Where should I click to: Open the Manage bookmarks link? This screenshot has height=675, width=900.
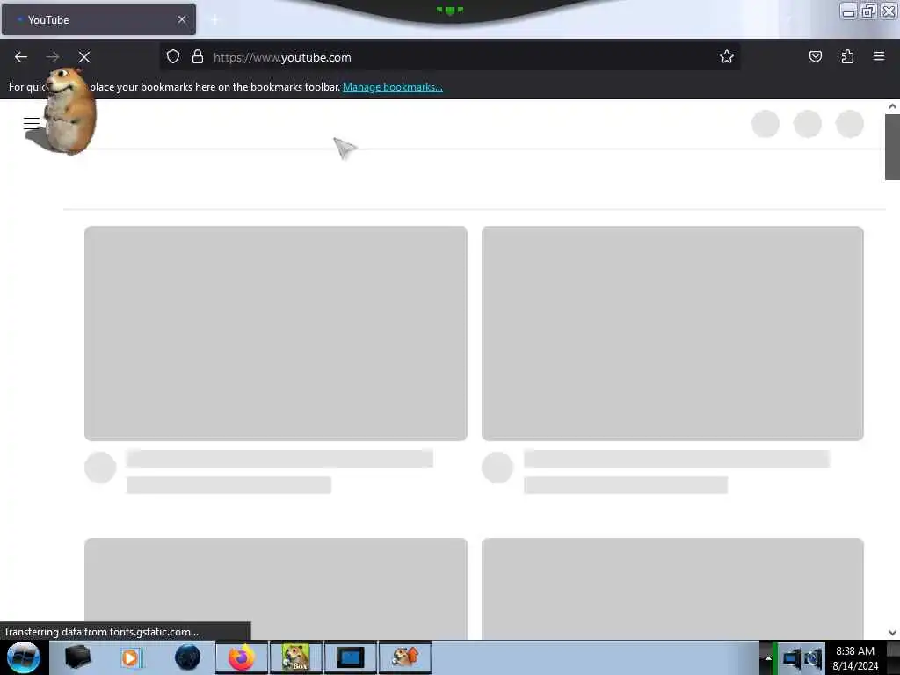click(393, 87)
